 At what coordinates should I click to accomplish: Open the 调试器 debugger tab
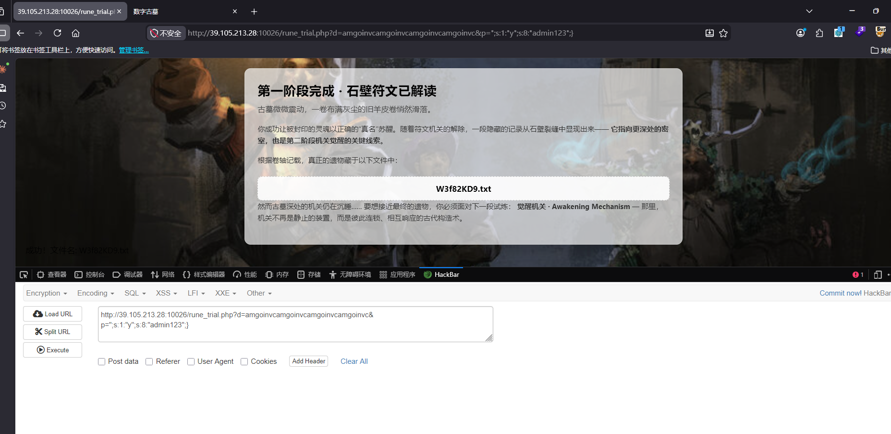(127, 274)
